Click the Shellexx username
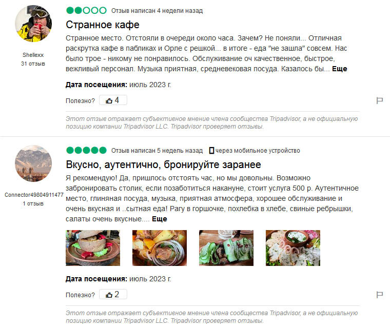The image size is (390, 330). click(x=33, y=55)
